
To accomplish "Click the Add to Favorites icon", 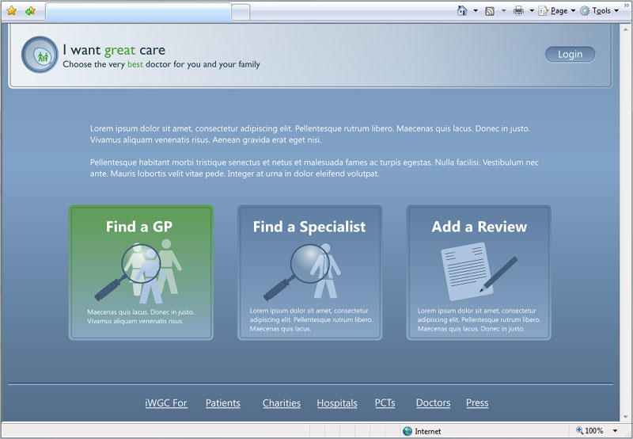I will click(30, 11).
